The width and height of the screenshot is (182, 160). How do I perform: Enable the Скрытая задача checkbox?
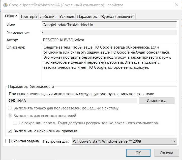(x=8, y=141)
